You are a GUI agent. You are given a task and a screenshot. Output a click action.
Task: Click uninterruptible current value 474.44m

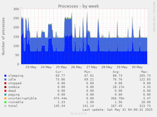click(60, 98)
